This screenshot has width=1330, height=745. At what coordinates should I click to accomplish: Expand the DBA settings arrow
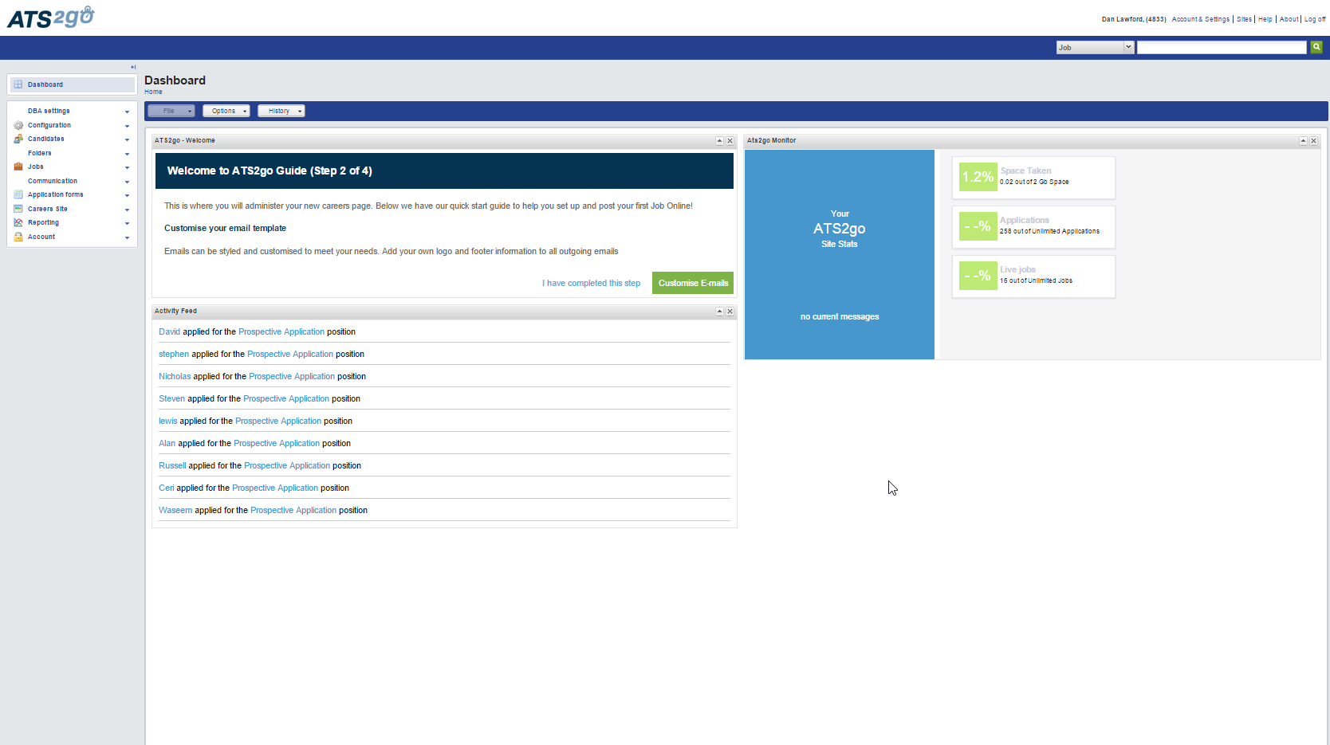(x=127, y=112)
